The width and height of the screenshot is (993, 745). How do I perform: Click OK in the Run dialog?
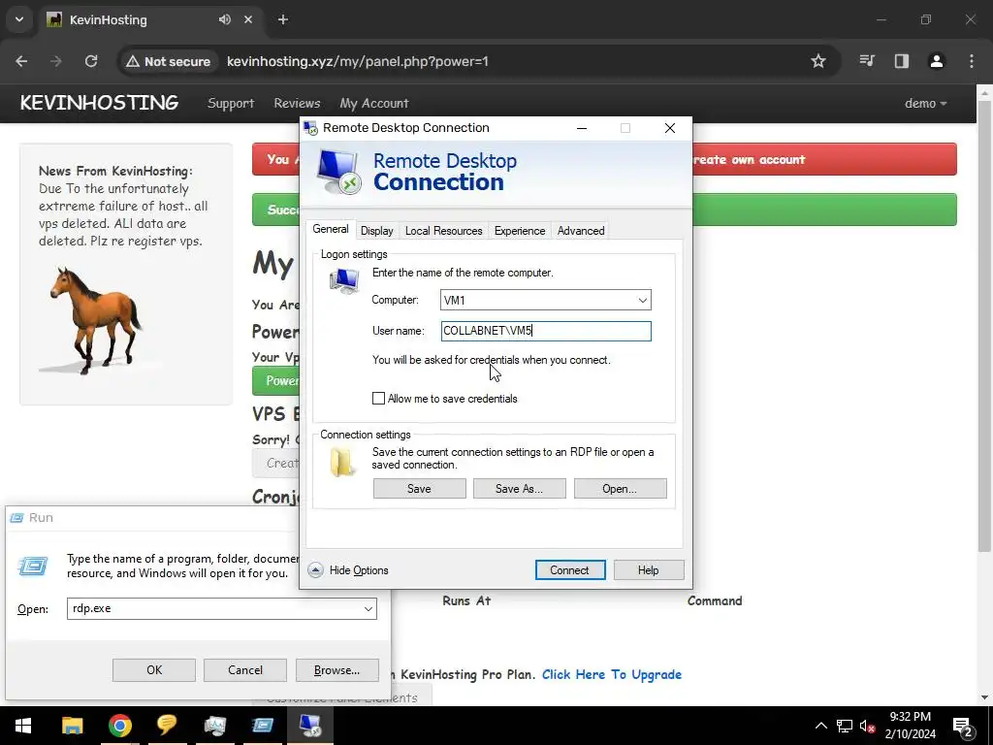coord(154,670)
